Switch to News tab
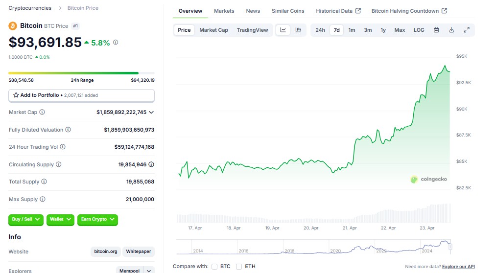496x273 pixels. point(253,11)
